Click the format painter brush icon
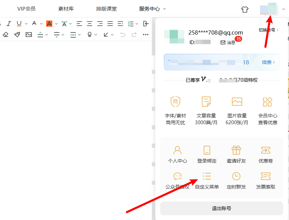This screenshot has height=220, width=289. 17,35
